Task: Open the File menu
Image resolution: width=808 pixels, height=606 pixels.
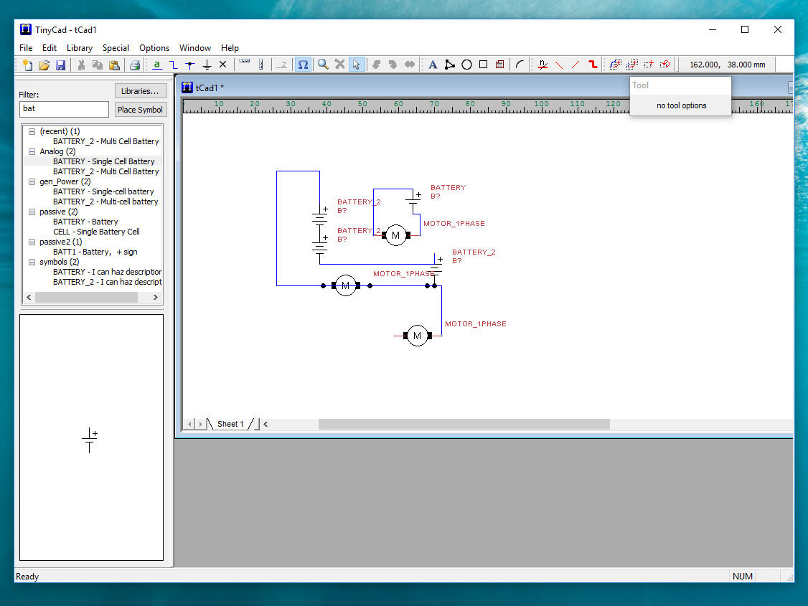Action: click(26, 48)
